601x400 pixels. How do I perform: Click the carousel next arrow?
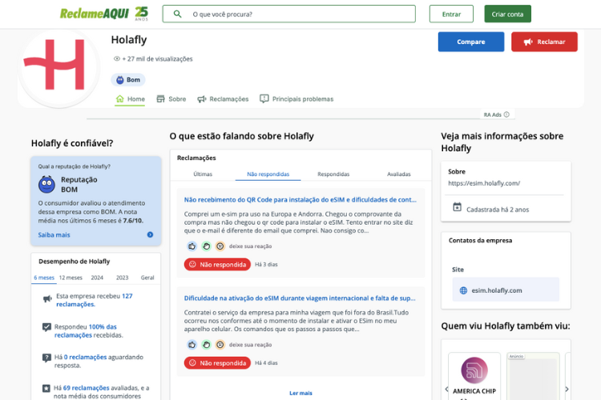[x=567, y=389]
